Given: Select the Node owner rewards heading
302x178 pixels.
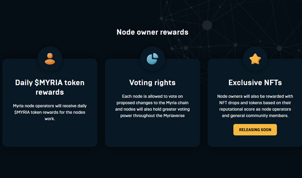Looking at the screenshot, I should coord(153,32).
